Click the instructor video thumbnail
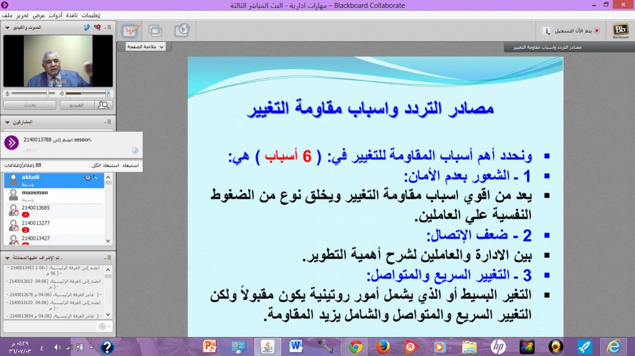This screenshot has height=356, width=635. tap(58, 61)
